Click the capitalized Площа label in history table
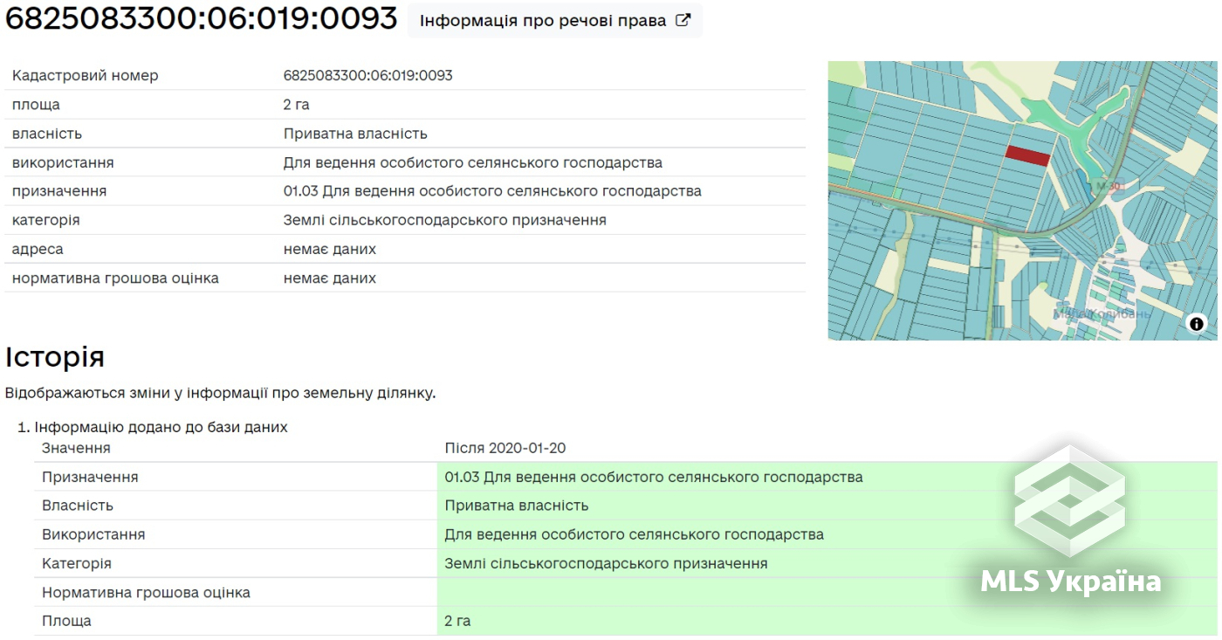1222x640 pixels. (66, 621)
